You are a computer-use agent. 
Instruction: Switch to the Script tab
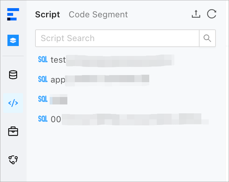[48, 15]
